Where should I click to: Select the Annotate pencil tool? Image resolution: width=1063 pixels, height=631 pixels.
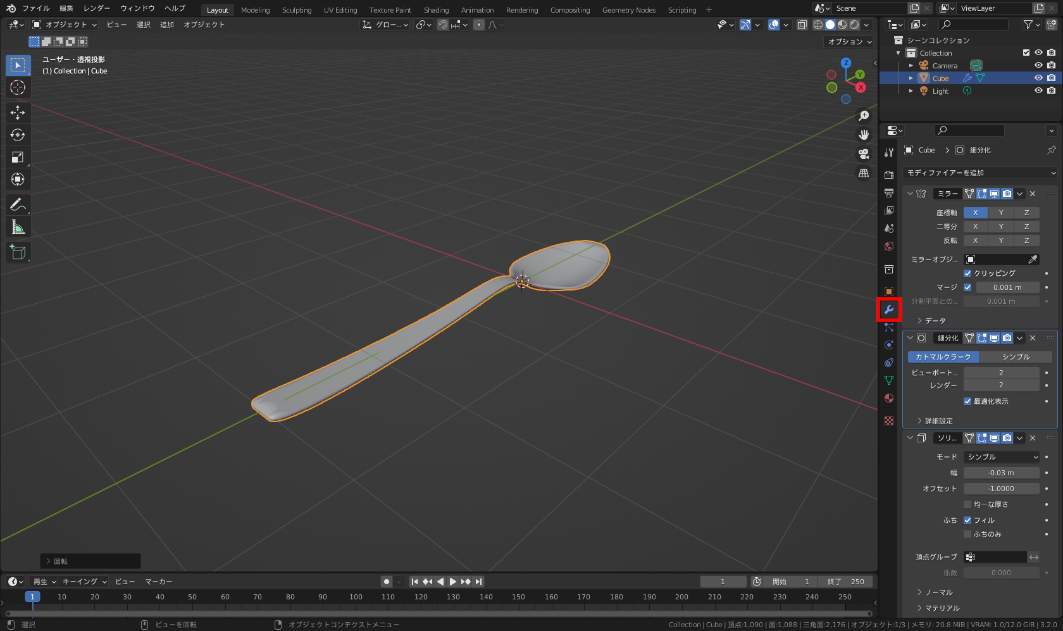[18, 204]
